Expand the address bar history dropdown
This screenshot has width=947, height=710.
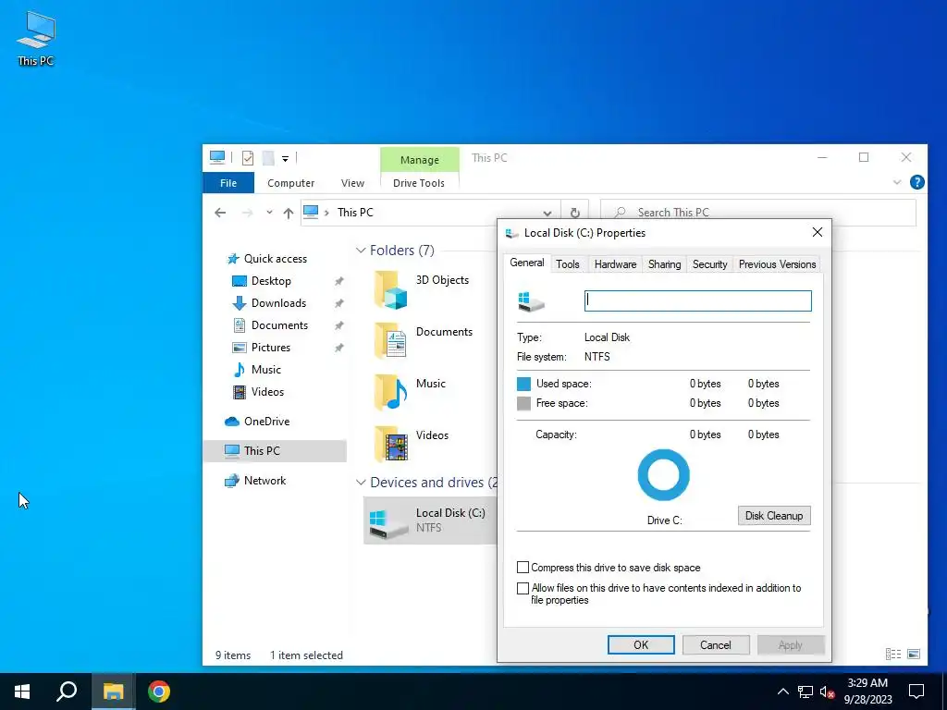(547, 214)
